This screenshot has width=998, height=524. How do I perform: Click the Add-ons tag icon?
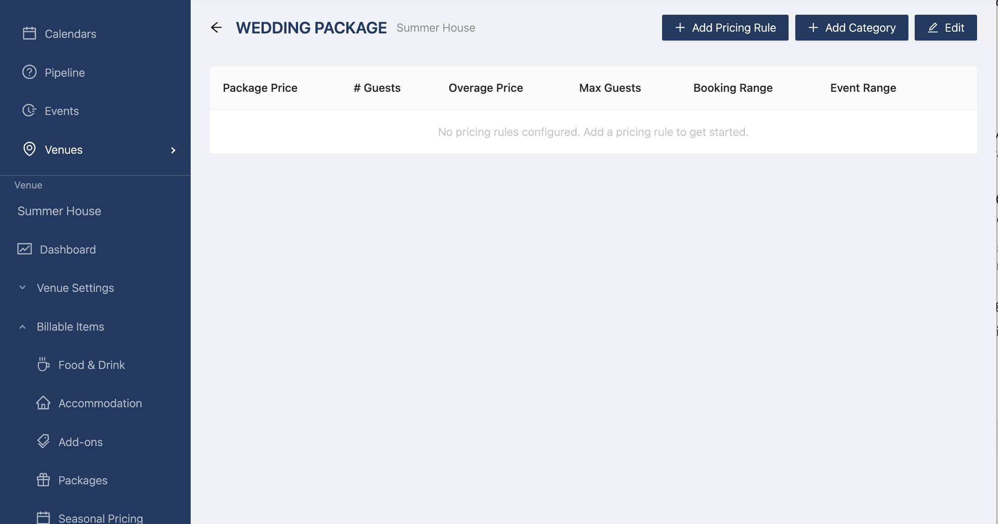click(43, 442)
